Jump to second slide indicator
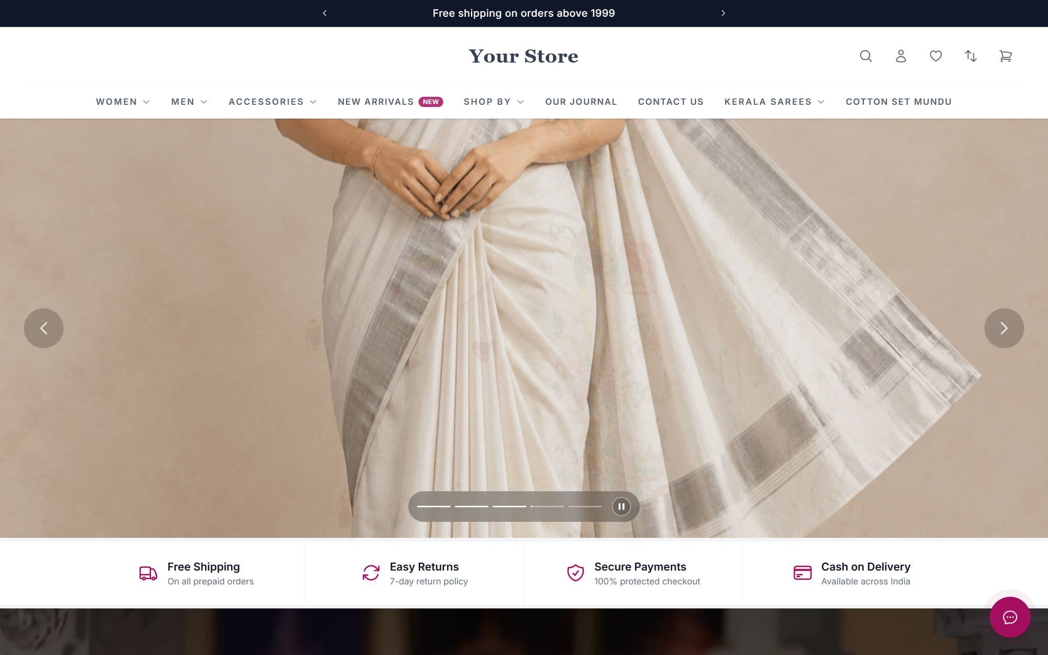1048x655 pixels. pos(471,507)
